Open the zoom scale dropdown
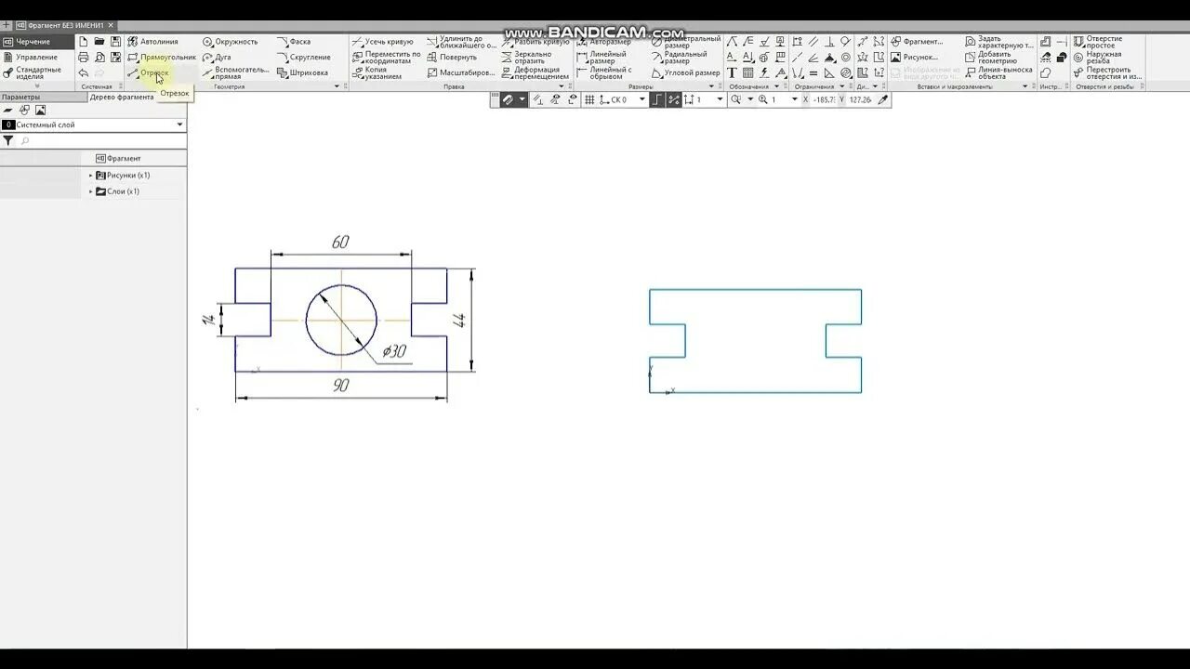 pos(794,99)
